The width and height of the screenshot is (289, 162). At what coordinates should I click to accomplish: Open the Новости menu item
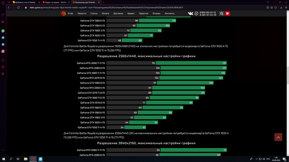click(x=82, y=14)
